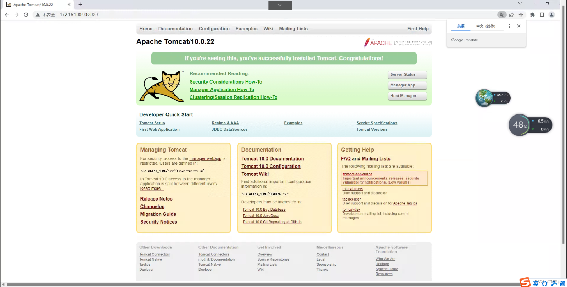567x287 pixels.
Task: Open the Configuration nav item
Action: [x=214, y=29]
